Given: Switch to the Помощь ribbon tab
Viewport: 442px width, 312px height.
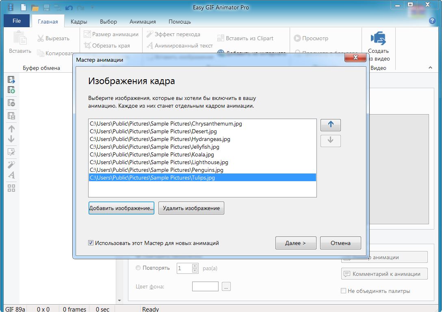Looking at the screenshot, I should [180, 22].
